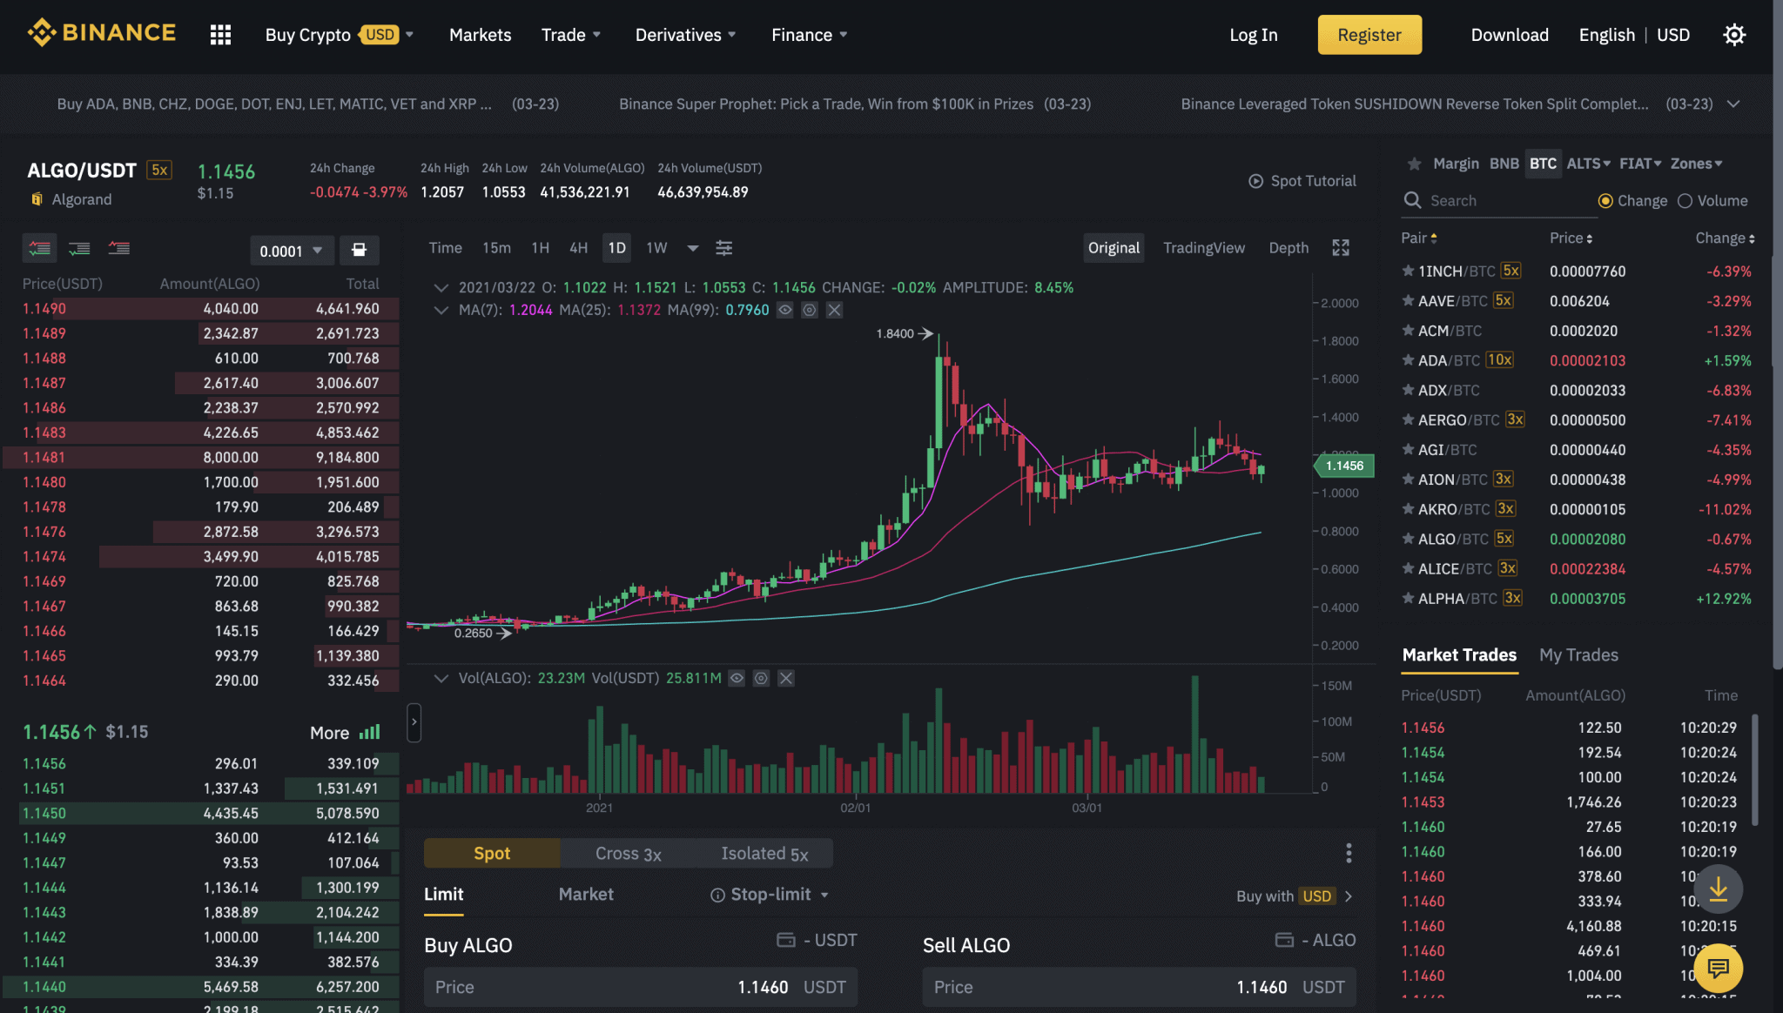Expand more chart intervals dropdown arrow
This screenshot has width=1783, height=1013.
tap(693, 248)
